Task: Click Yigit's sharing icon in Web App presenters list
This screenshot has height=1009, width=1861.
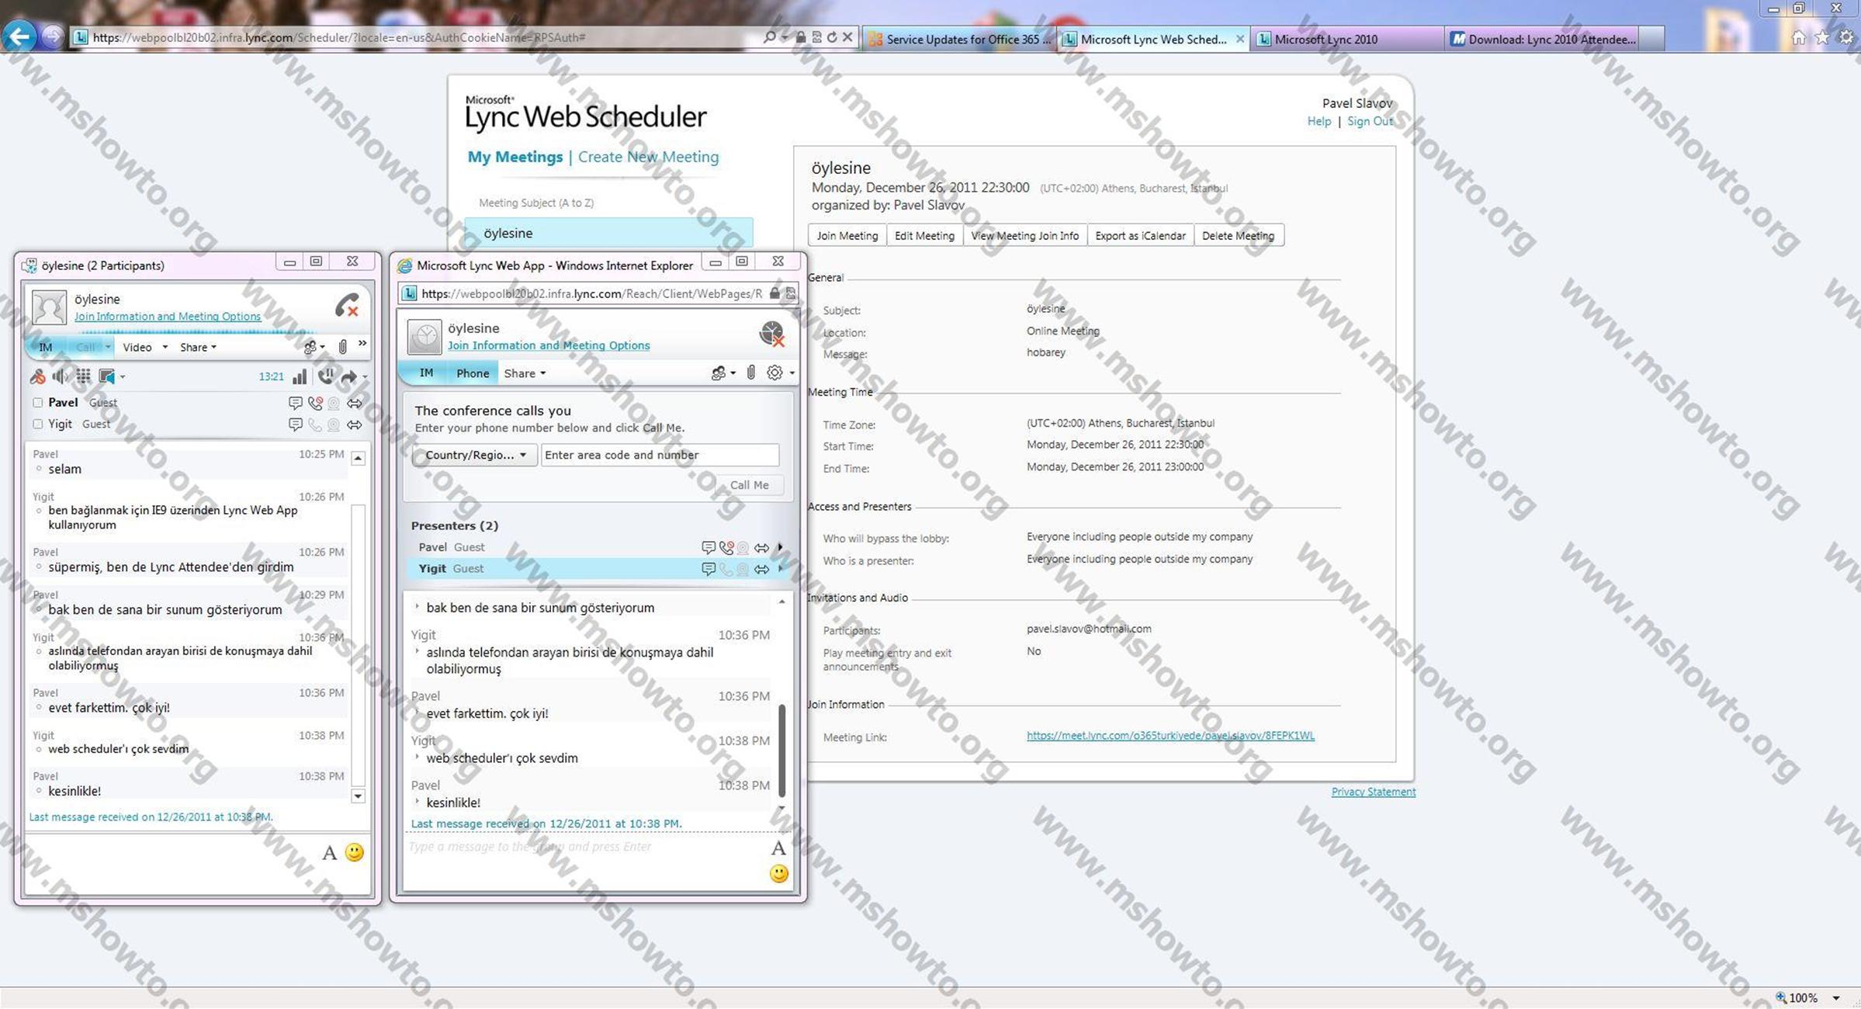Action: 761,569
